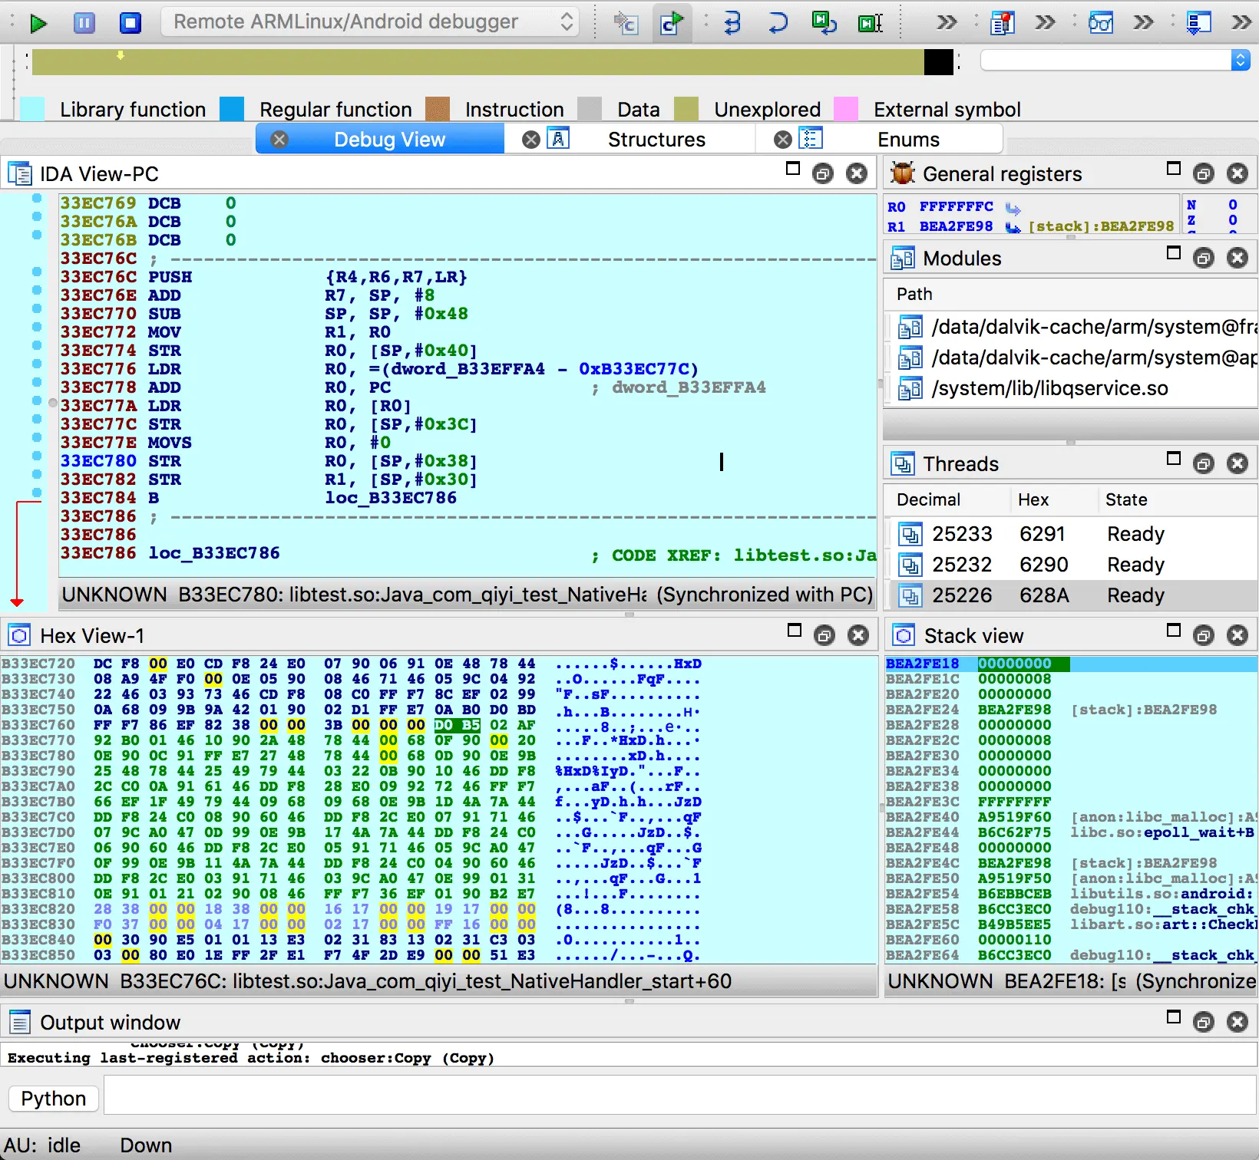Click the General registers bug icon
The height and width of the screenshot is (1160, 1259).
pos(903,173)
